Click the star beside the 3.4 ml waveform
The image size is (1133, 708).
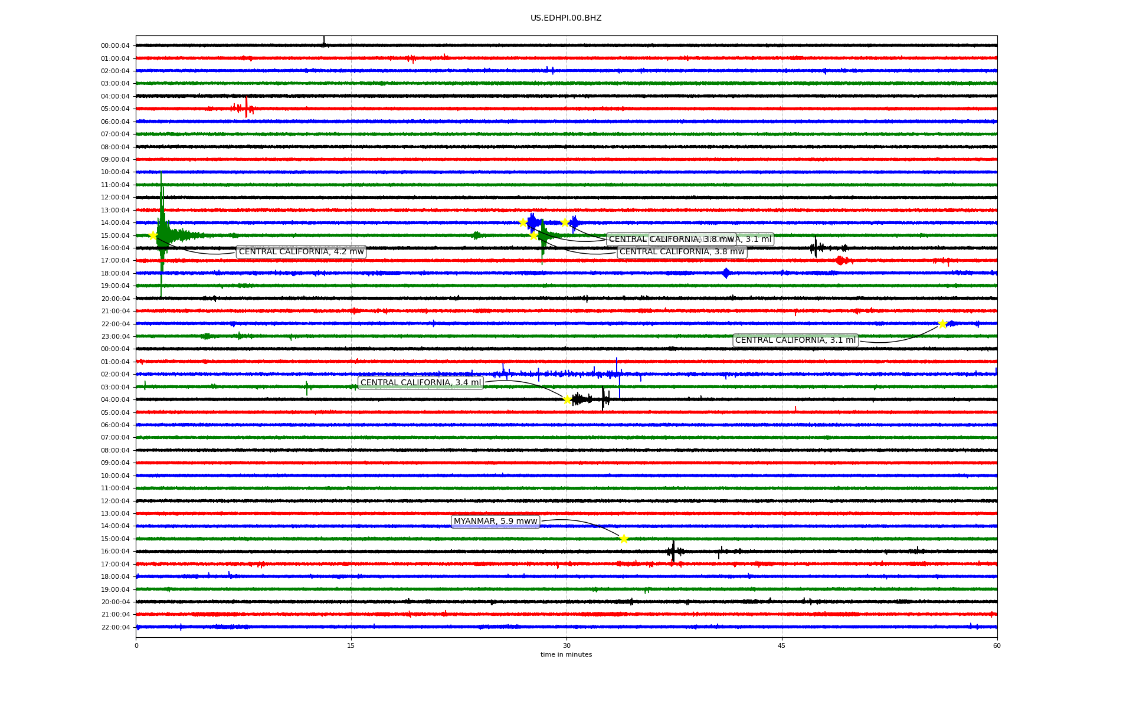[x=567, y=399]
